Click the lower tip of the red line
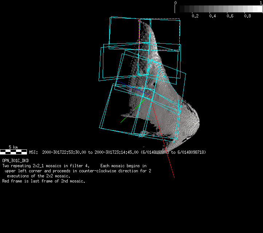The image size is (263, 233). click(x=174, y=178)
